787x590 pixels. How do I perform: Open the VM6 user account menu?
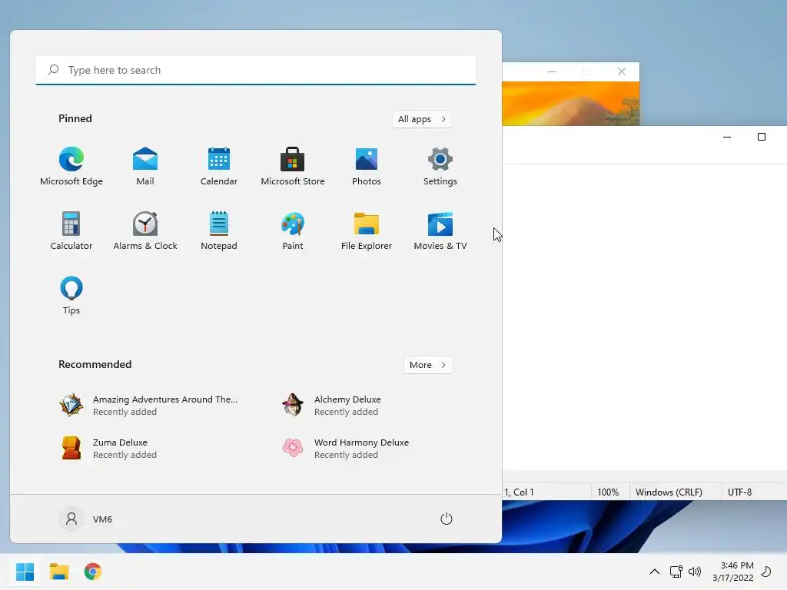pos(86,519)
